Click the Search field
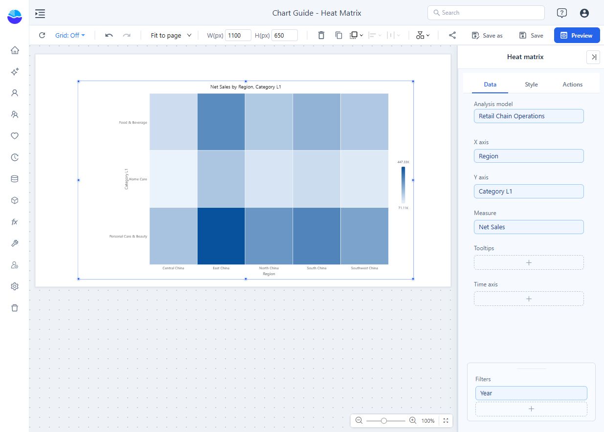Screen dimensions: 604x432 pos(486,13)
